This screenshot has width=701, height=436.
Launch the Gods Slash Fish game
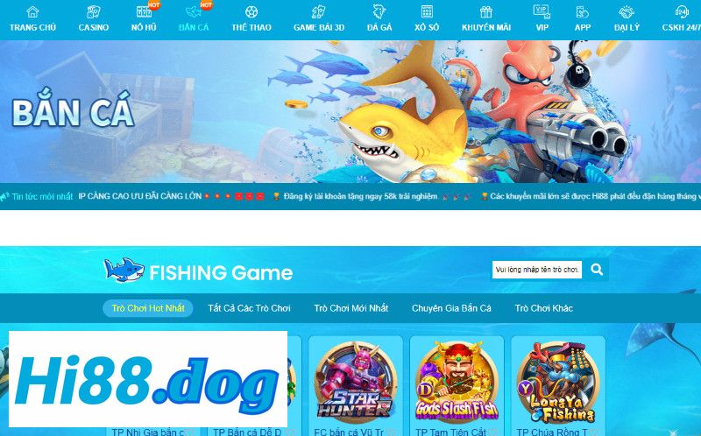pos(457,382)
